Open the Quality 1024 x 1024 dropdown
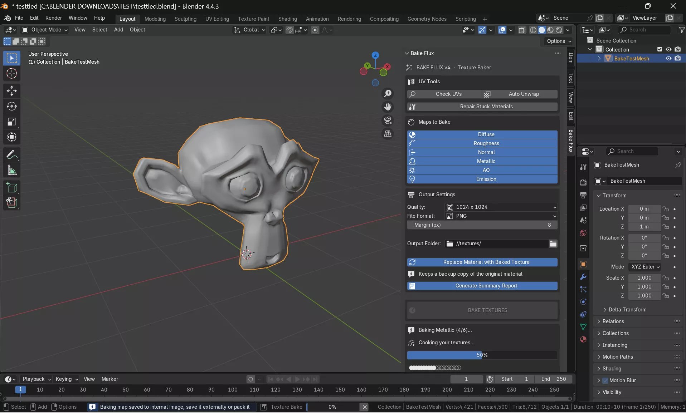 point(502,207)
